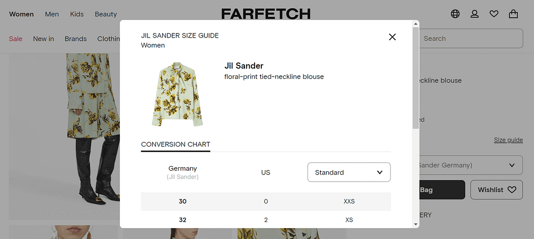The height and width of the screenshot is (239, 534).
Task: Open the Beauty section
Action: click(x=106, y=14)
